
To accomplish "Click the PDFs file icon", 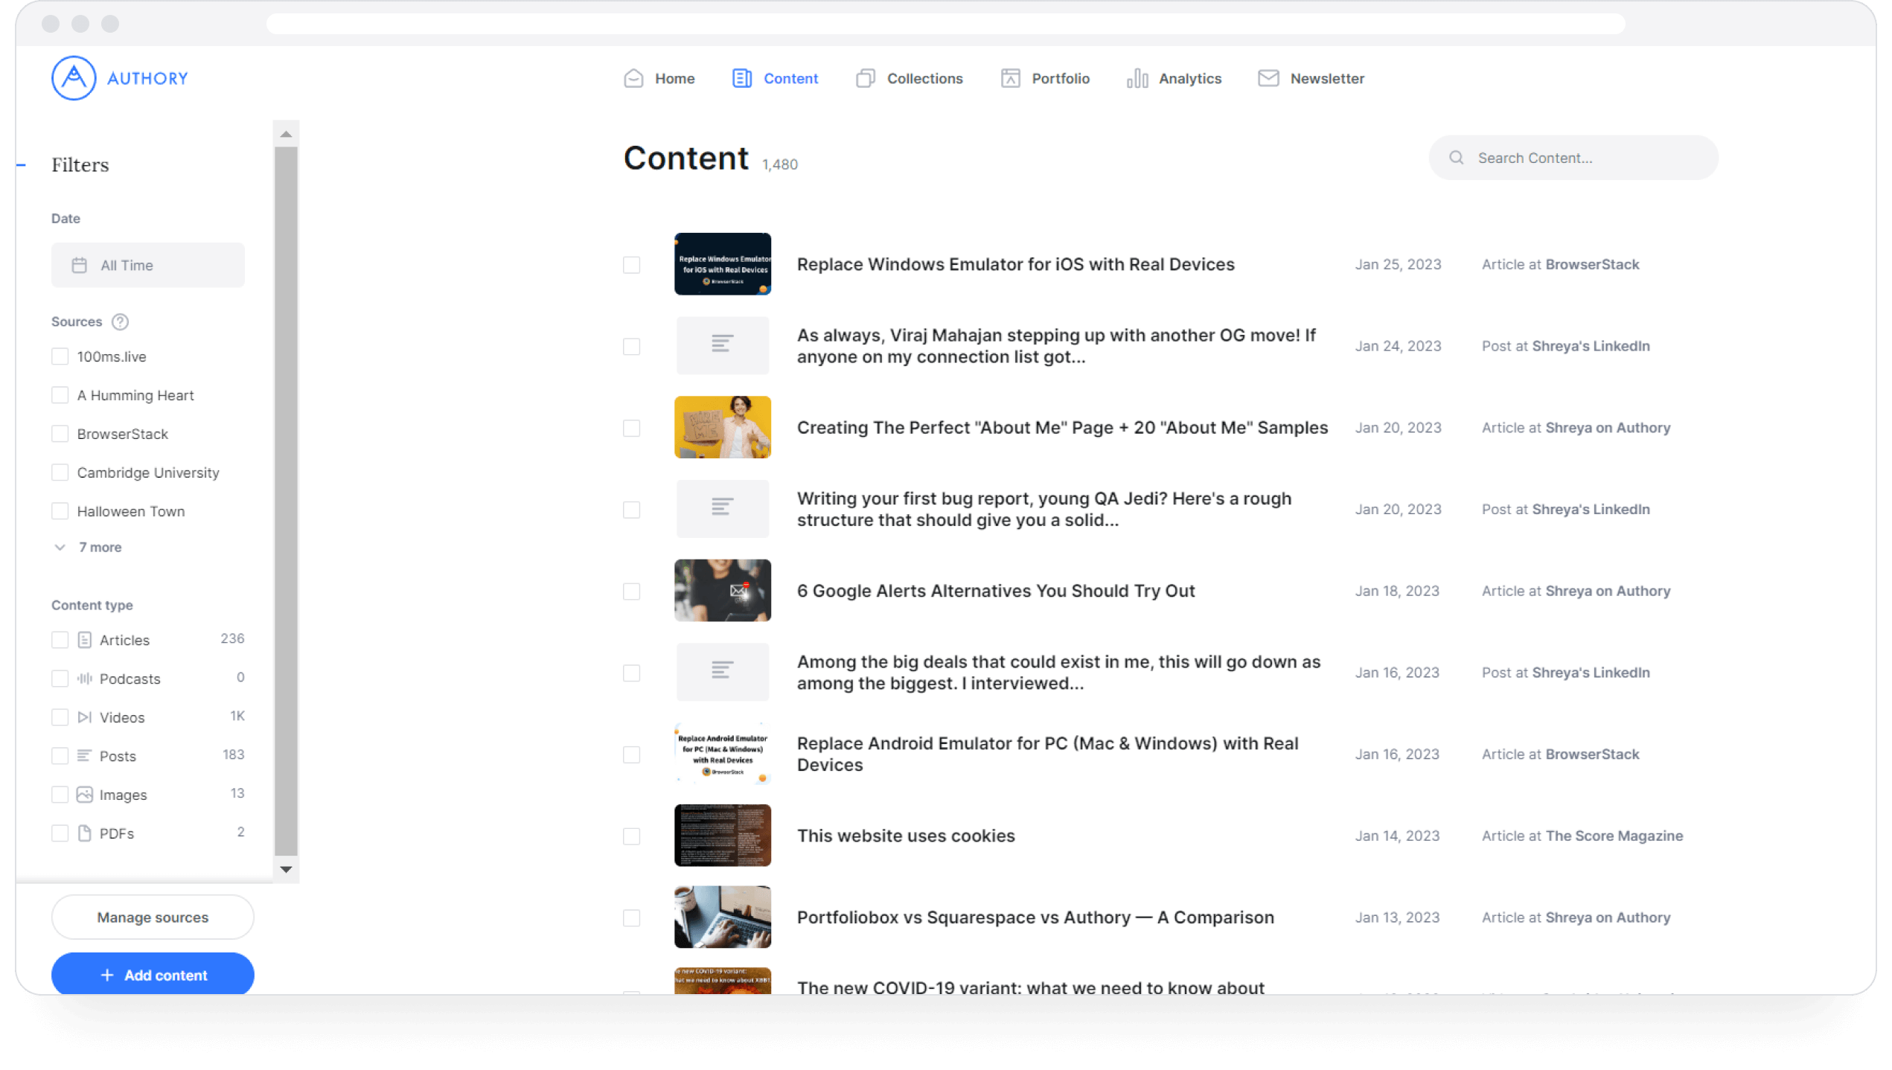I will pos(84,833).
